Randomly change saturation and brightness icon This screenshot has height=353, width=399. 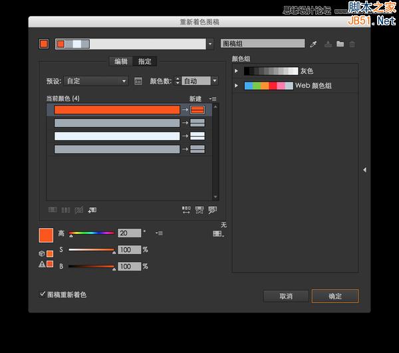click(x=199, y=210)
